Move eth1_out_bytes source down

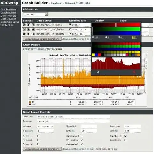pos(33,30)
